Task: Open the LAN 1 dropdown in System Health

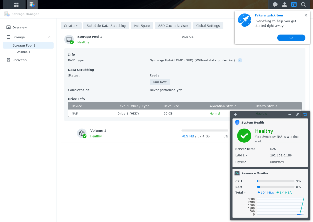Action: pos(241,155)
